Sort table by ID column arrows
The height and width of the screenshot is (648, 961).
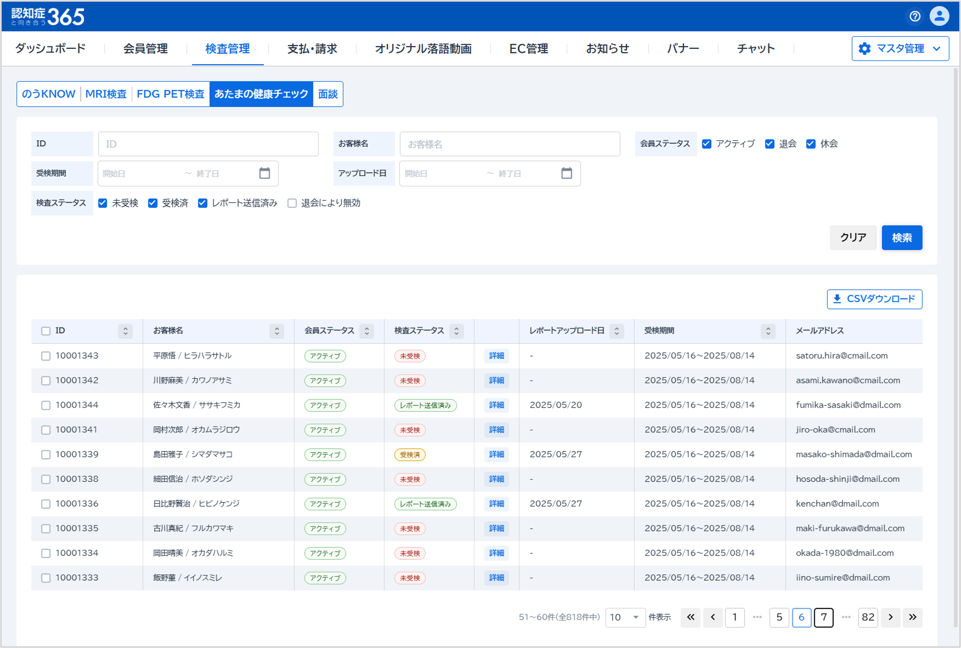[x=125, y=331]
